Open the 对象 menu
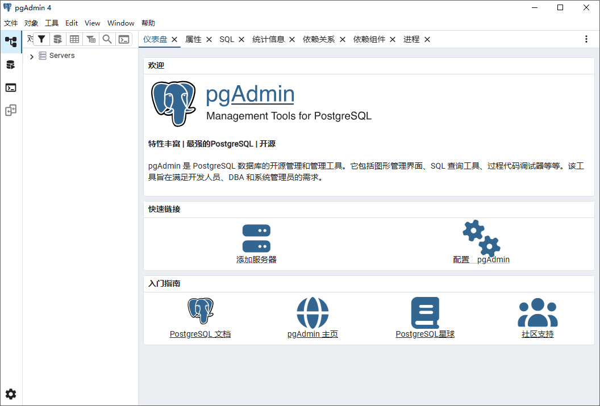This screenshot has width=600, height=406. pos(31,23)
